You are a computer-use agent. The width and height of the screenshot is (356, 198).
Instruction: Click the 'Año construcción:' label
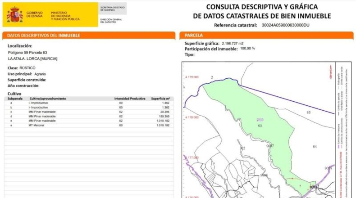(x=23, y=86)
